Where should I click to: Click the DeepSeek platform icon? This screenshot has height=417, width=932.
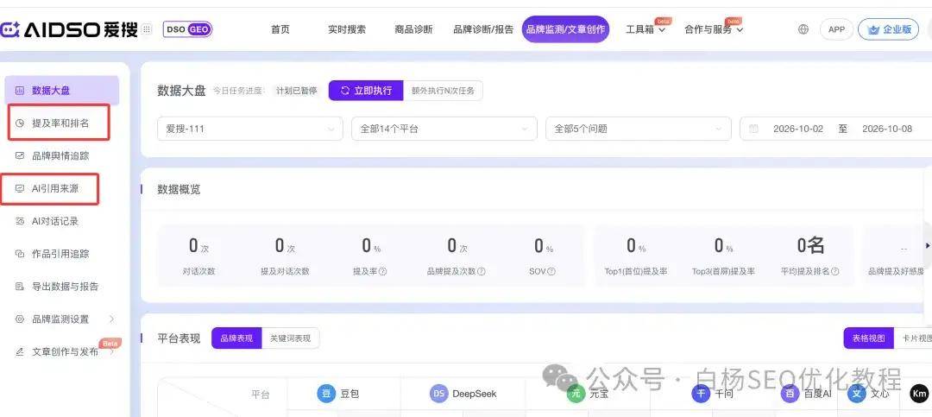[438, 394]
